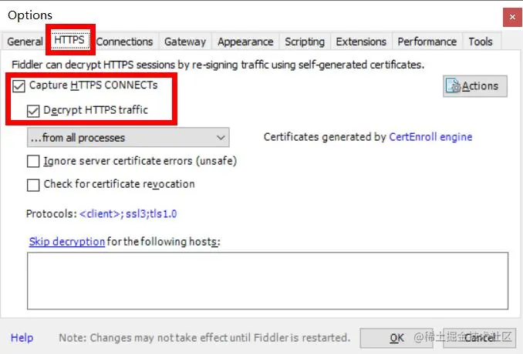The image size is (523, 354).
Task: Enable Check for certificate revocation
Action: tap(33, 185)
